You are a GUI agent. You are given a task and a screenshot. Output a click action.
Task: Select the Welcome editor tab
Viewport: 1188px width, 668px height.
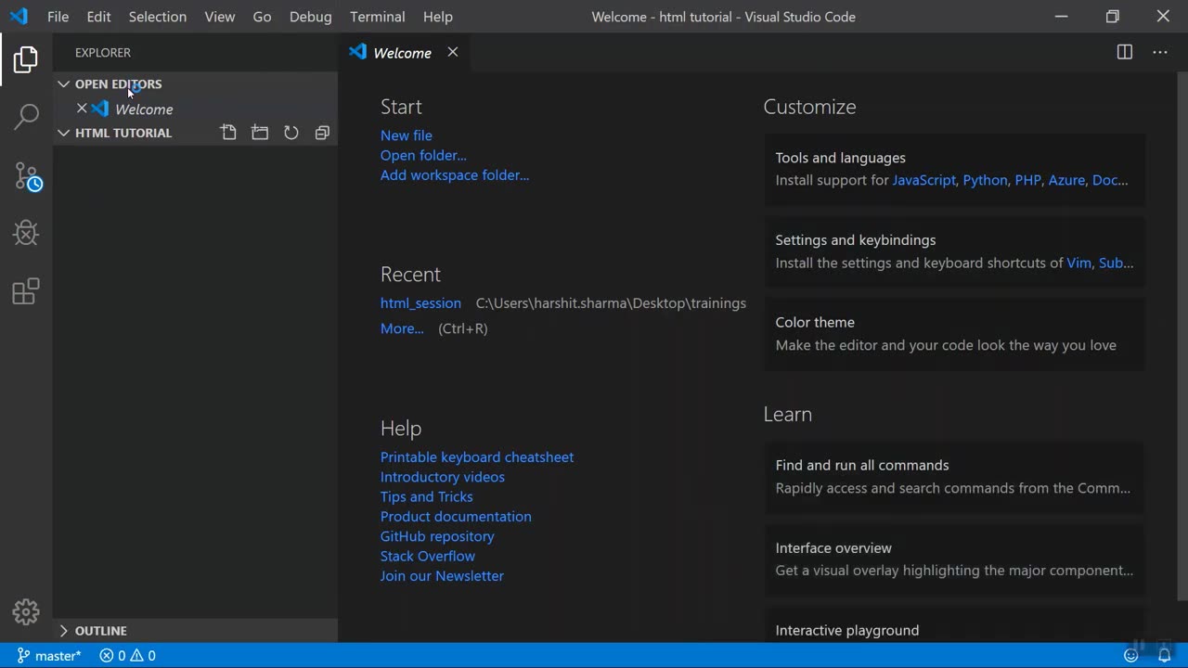click(403, 53)
